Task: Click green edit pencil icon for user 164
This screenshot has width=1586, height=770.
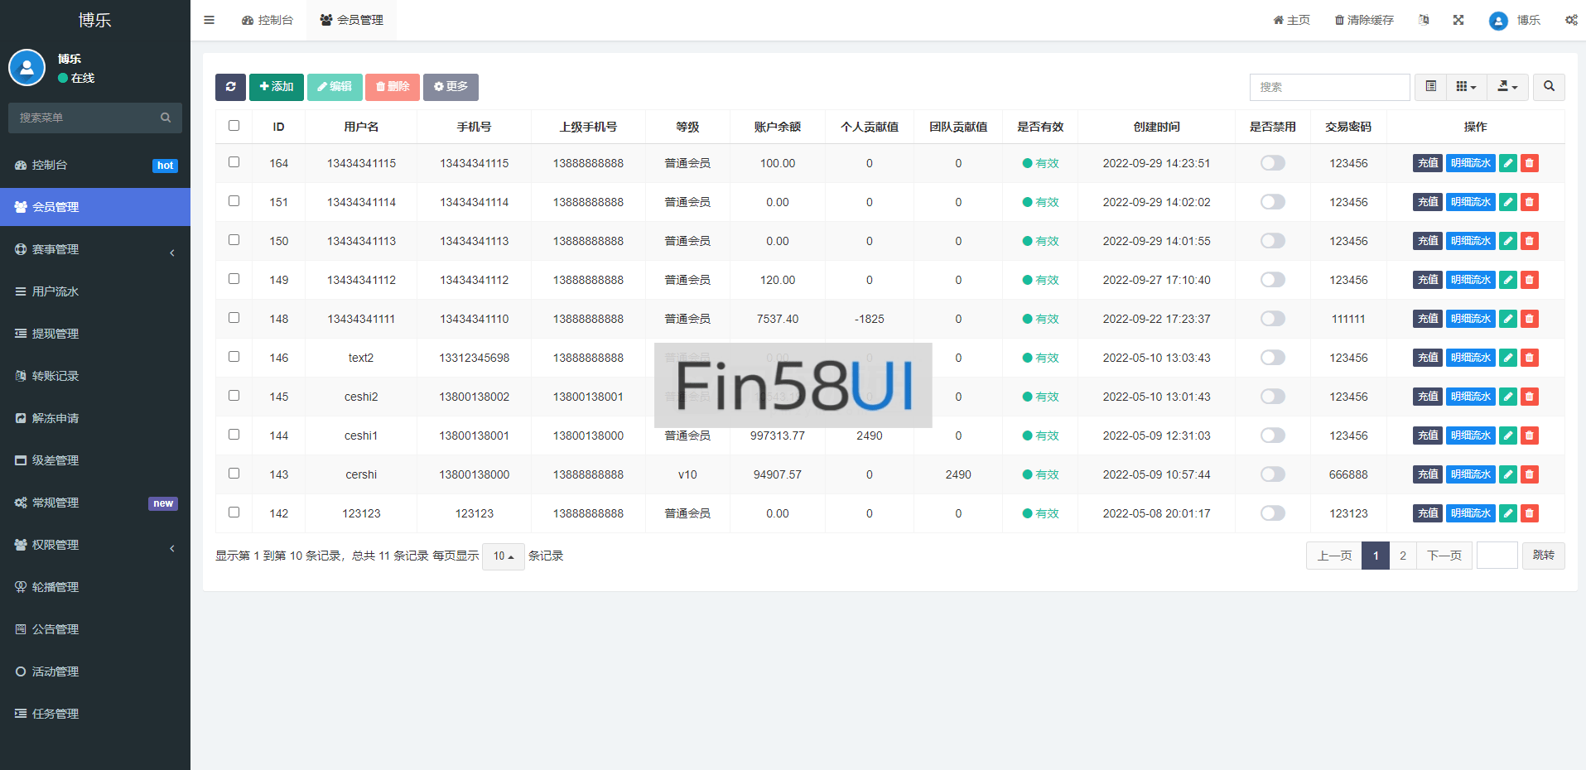Action: (x=1508, y=163)
